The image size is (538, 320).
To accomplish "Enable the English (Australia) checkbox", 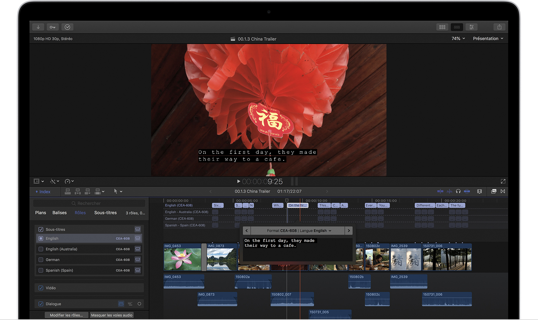I will [x=41, y=249].
